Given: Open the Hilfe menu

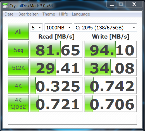Looking at the screenshot, I should (63, 14).
